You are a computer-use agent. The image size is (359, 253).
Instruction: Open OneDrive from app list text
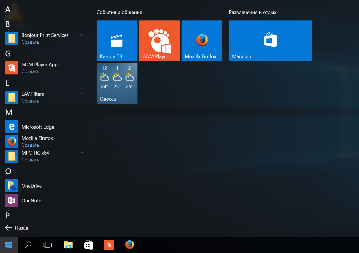pos(32,186)
